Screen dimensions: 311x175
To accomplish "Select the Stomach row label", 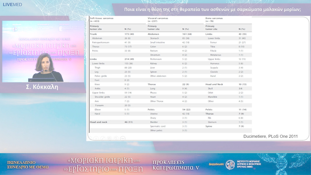I will 155,38.
